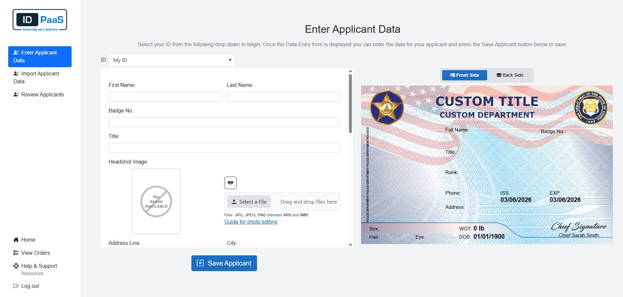Image resolution: width=623 pixels, height=297 pixels.
Task: Open the My ID dropdown
Action: click(x=171, y=60)
